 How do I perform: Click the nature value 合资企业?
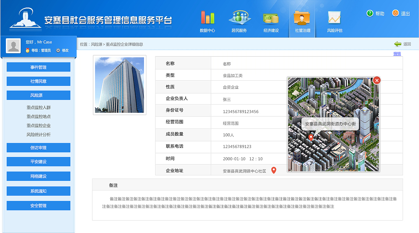pos(231,87)
